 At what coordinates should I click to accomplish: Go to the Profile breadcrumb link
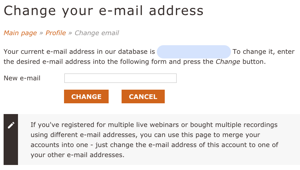[56, 33]
